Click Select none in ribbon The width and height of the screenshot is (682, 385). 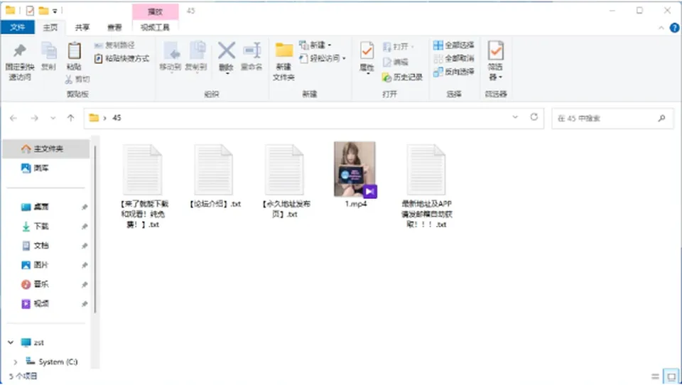(x=454, y=58)
